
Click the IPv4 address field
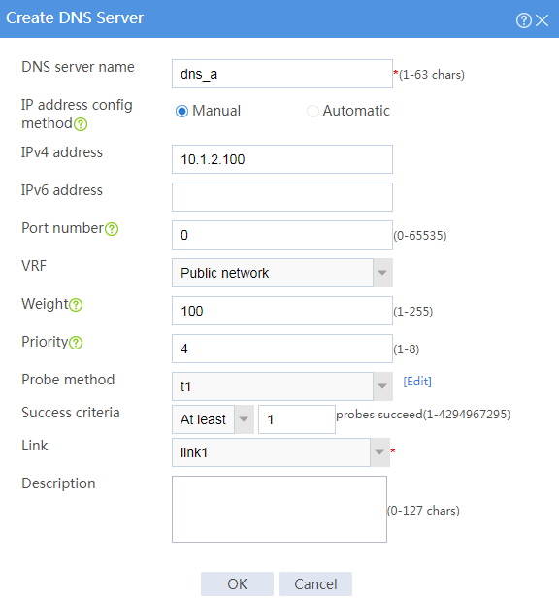pyautogui.click(x=282, y=159)
